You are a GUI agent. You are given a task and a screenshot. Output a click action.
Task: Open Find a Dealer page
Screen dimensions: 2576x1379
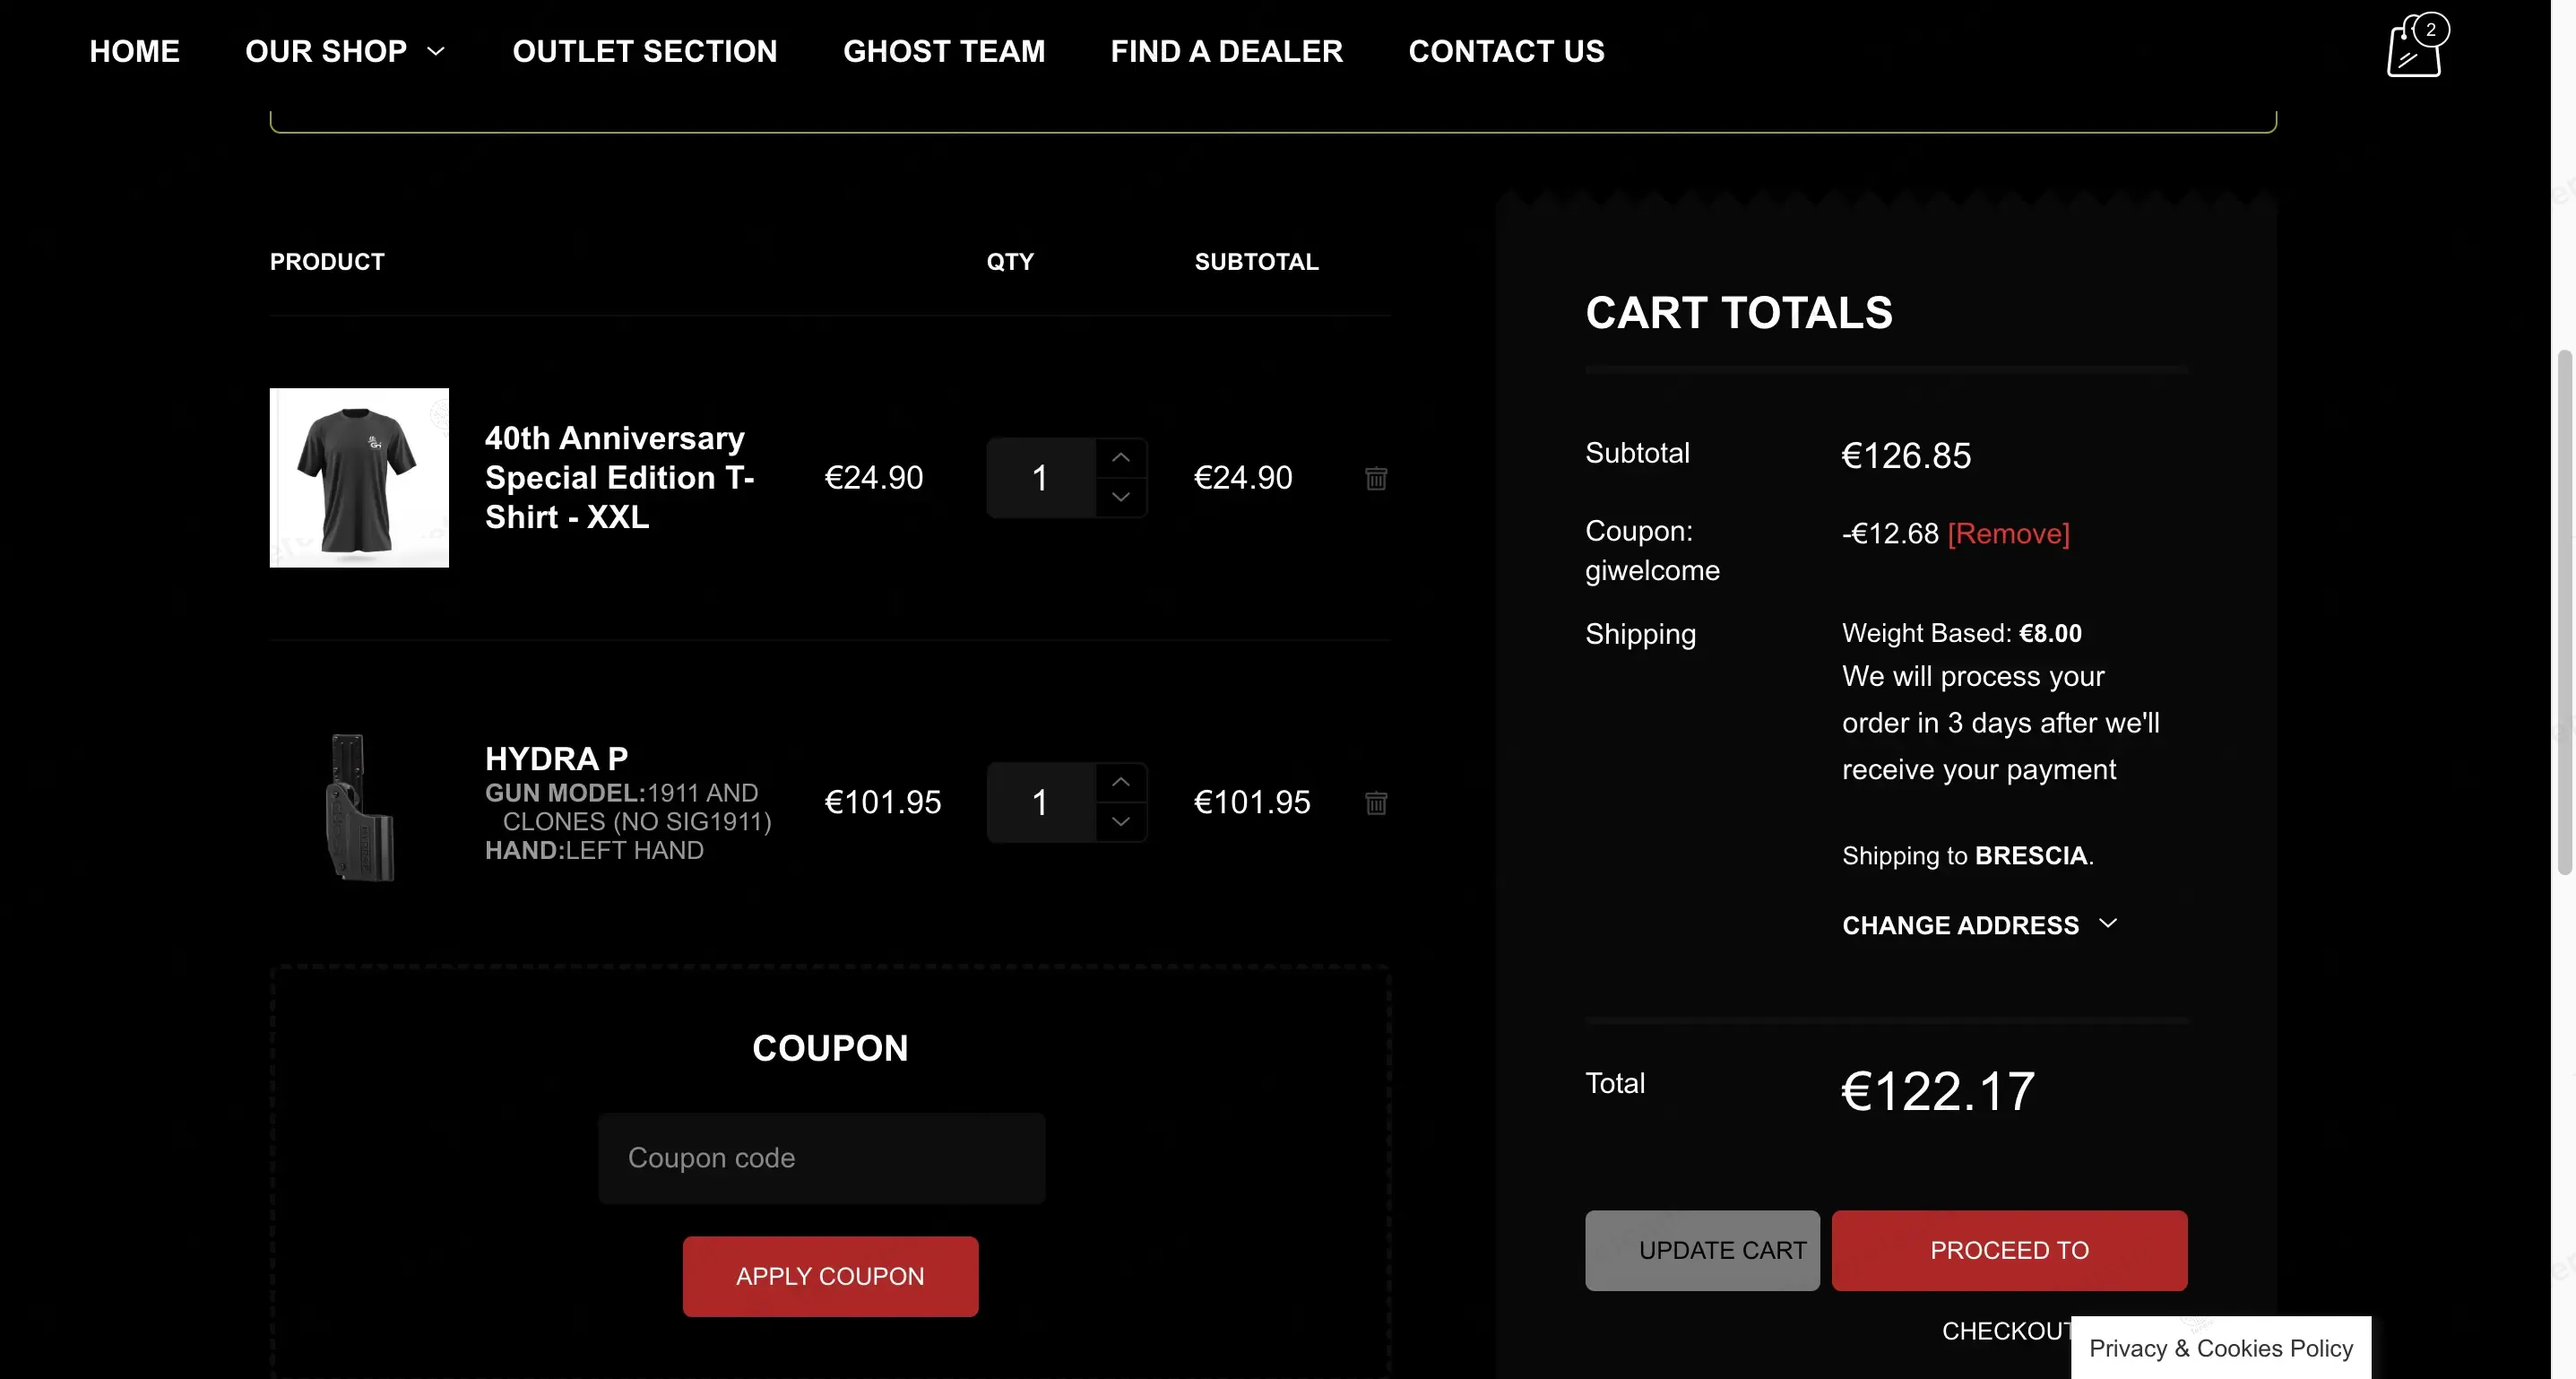coord(1226,51)
